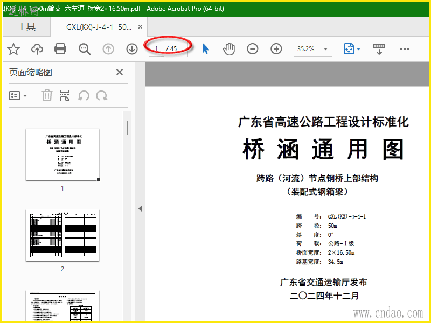Image resolution: width=431 pixels, height=323 pixels.
Task: Open the fit page options dropdown arrow
Action: click(x=359, y=50)
